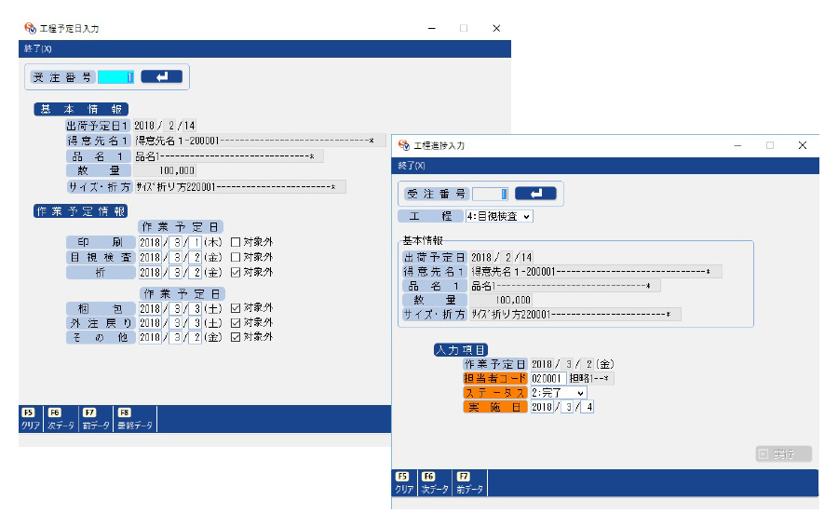Click F6 次データ in 工程予定日入力 window

pos(61,419)
